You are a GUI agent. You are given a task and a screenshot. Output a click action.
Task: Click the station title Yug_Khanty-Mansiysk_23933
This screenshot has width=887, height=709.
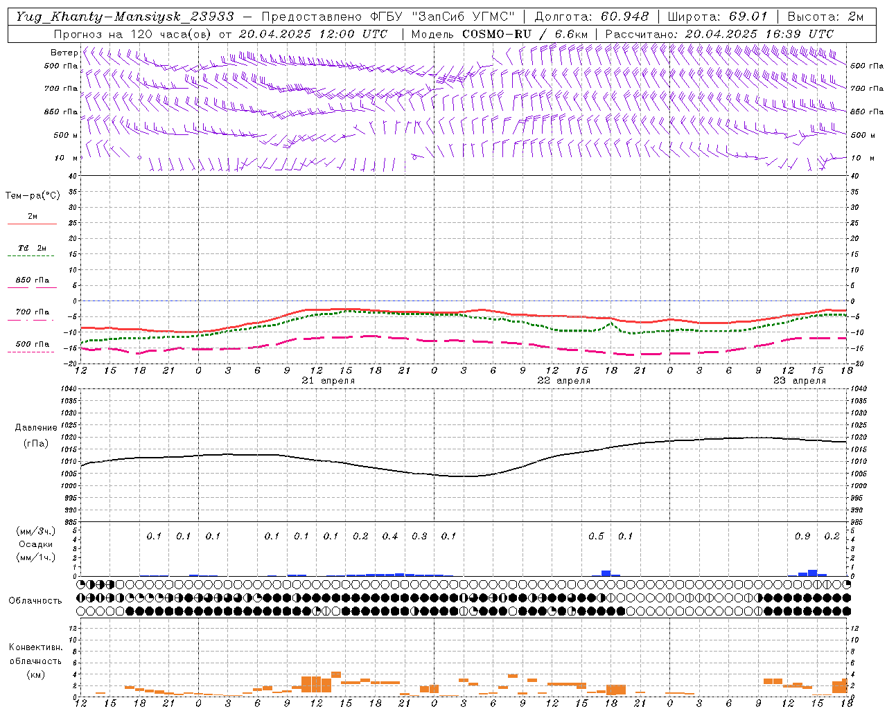coord(125,17)
